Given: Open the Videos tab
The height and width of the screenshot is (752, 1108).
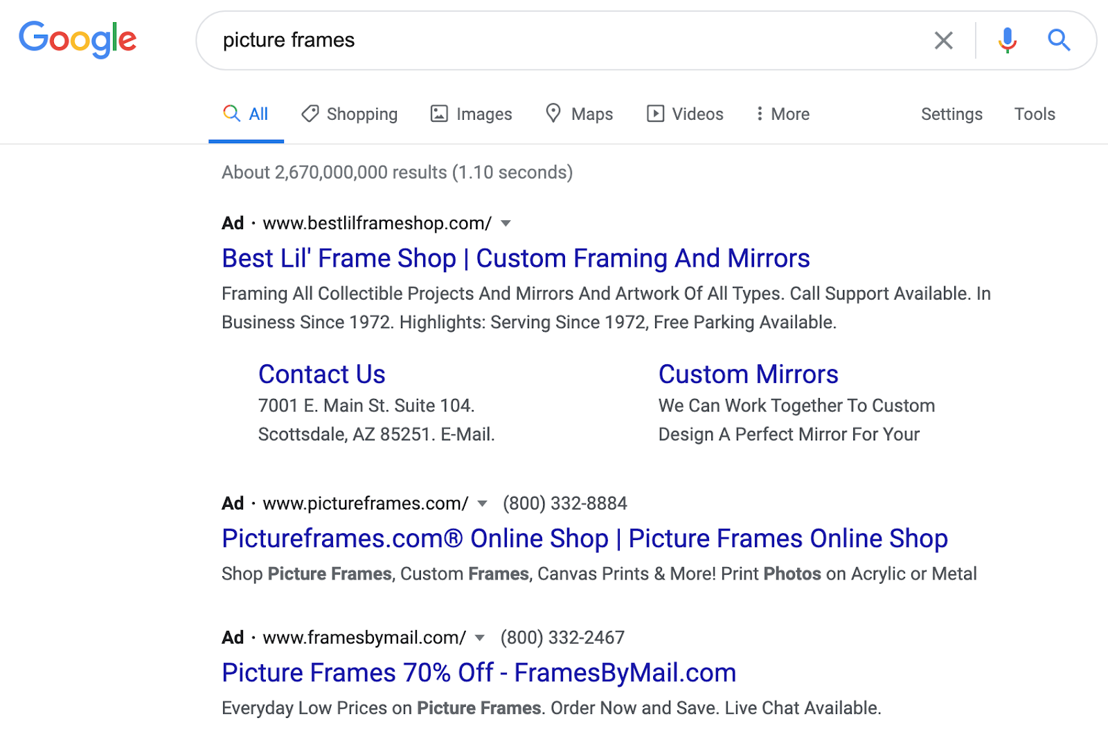Looking at the screenshot, I should (x=685, y=114).
